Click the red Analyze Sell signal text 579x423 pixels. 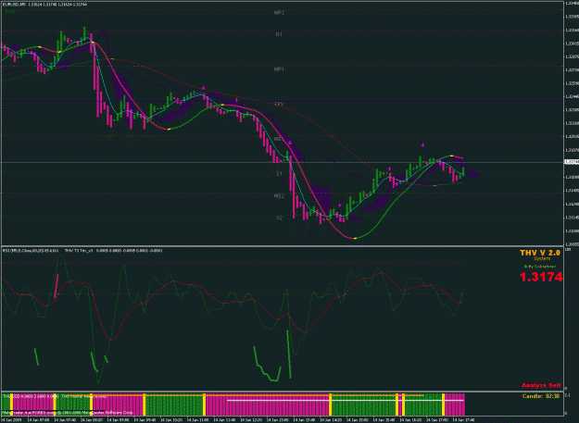[541, 385]
